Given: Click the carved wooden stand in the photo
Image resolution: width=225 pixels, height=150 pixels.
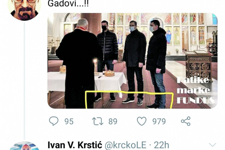Looking at the screenshot, I should click(199, 65).
